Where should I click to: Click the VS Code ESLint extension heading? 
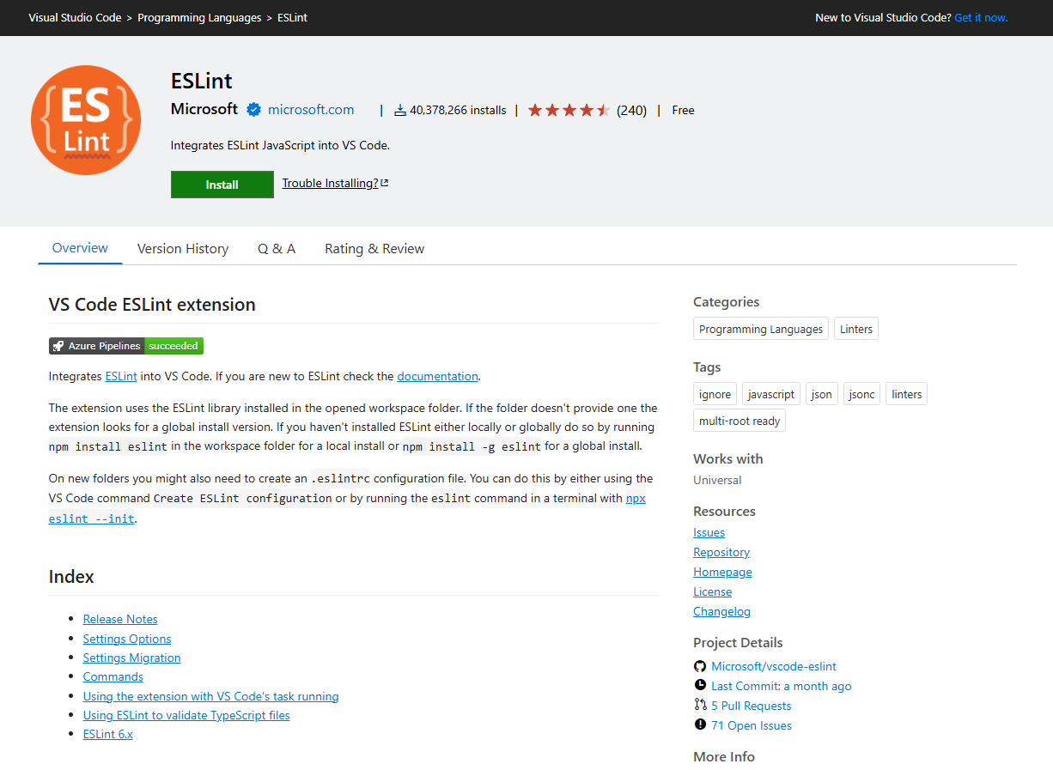[x=152, y=305]
